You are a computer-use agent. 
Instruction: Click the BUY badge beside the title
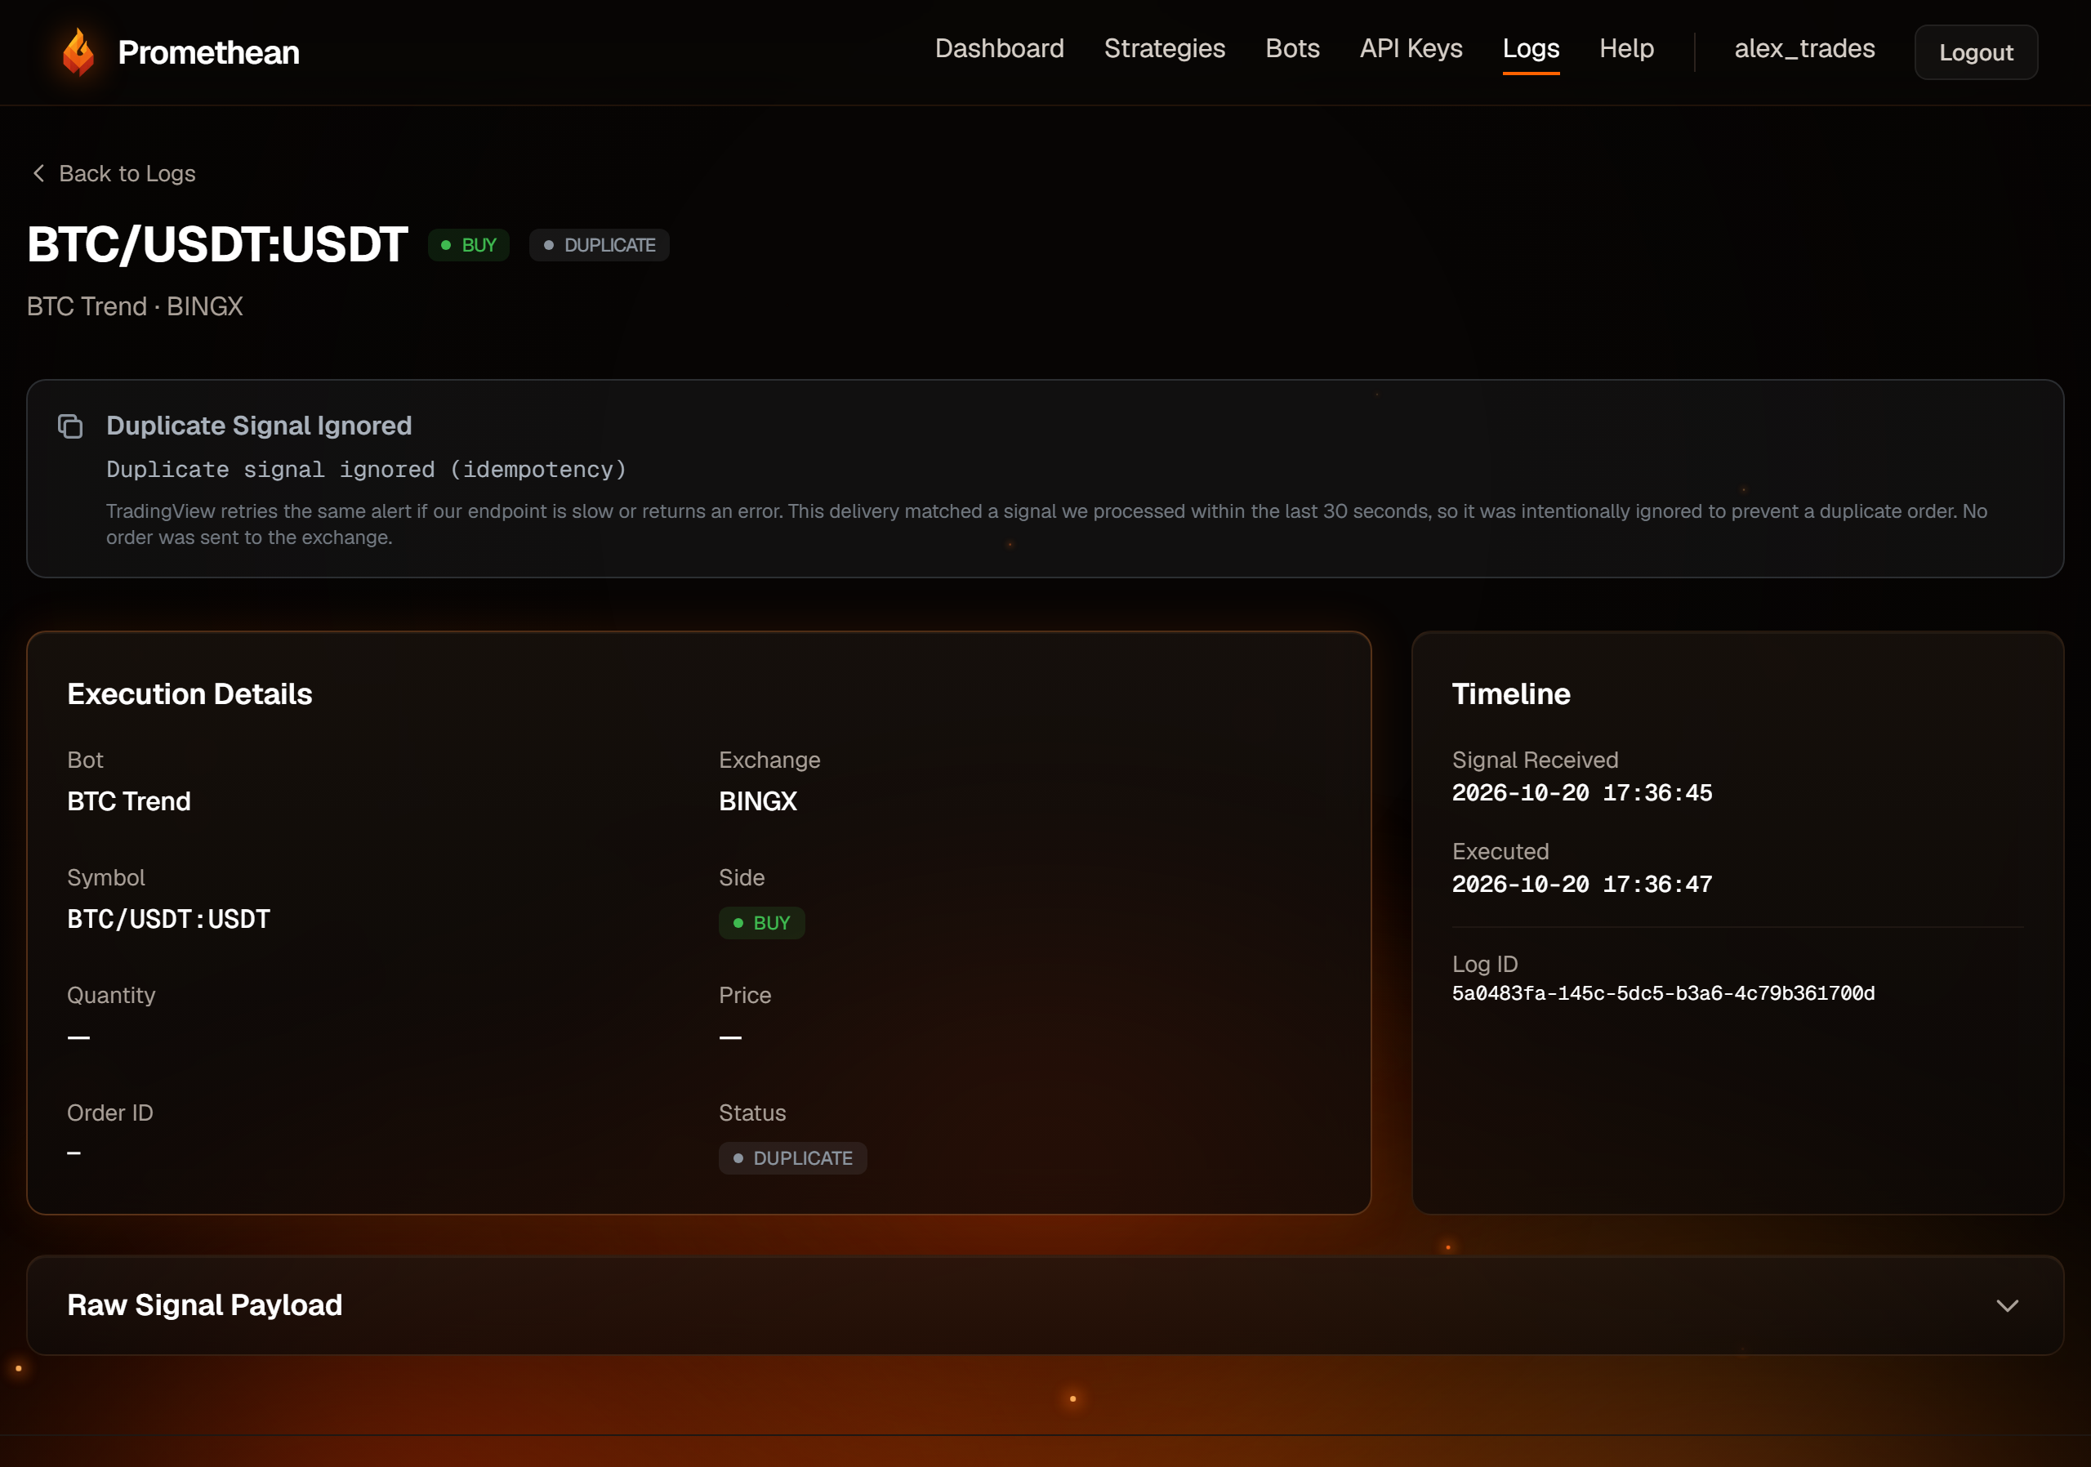click(468, 245)
